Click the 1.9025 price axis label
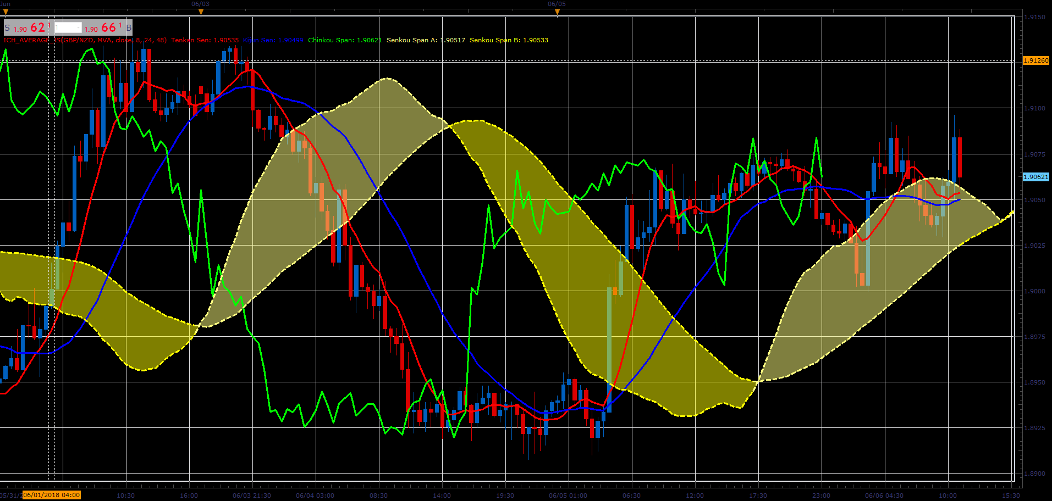The width and height of the screenshot is (1052, 501). (1034, 246)
